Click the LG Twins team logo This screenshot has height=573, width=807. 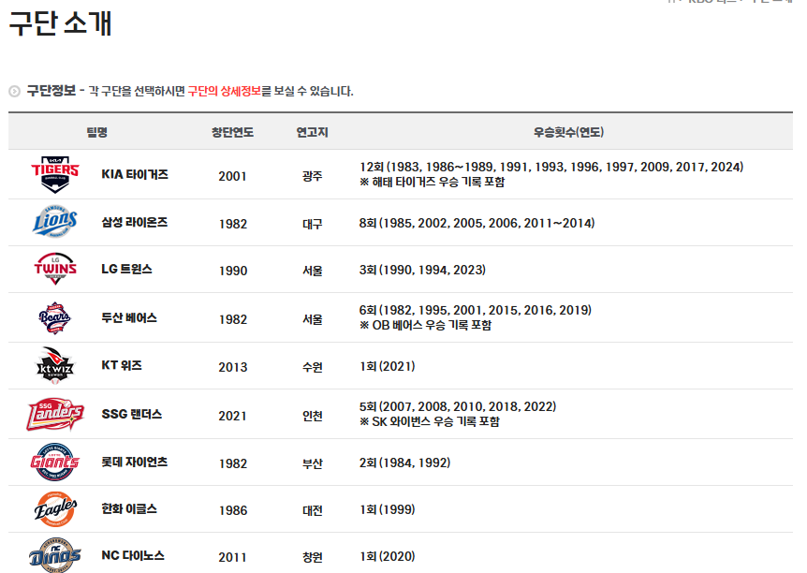pyautogui.click(x=55, y=269)
